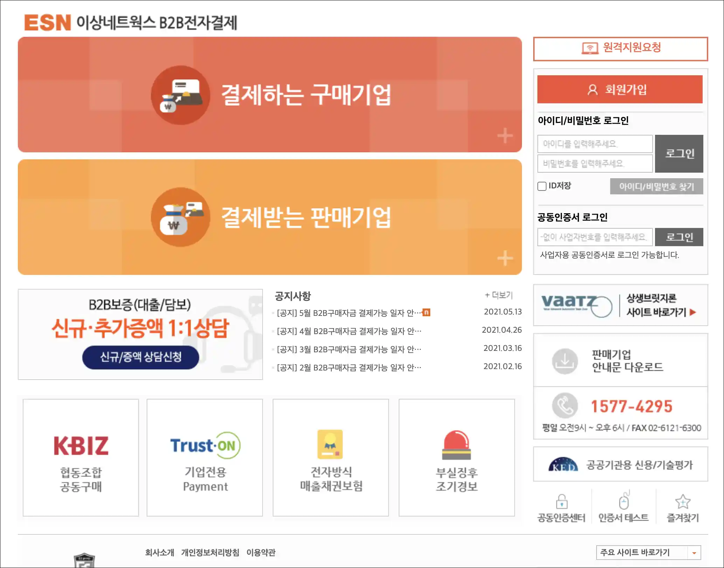Expand the seller company banner plus sign

[x=505, y=258]
